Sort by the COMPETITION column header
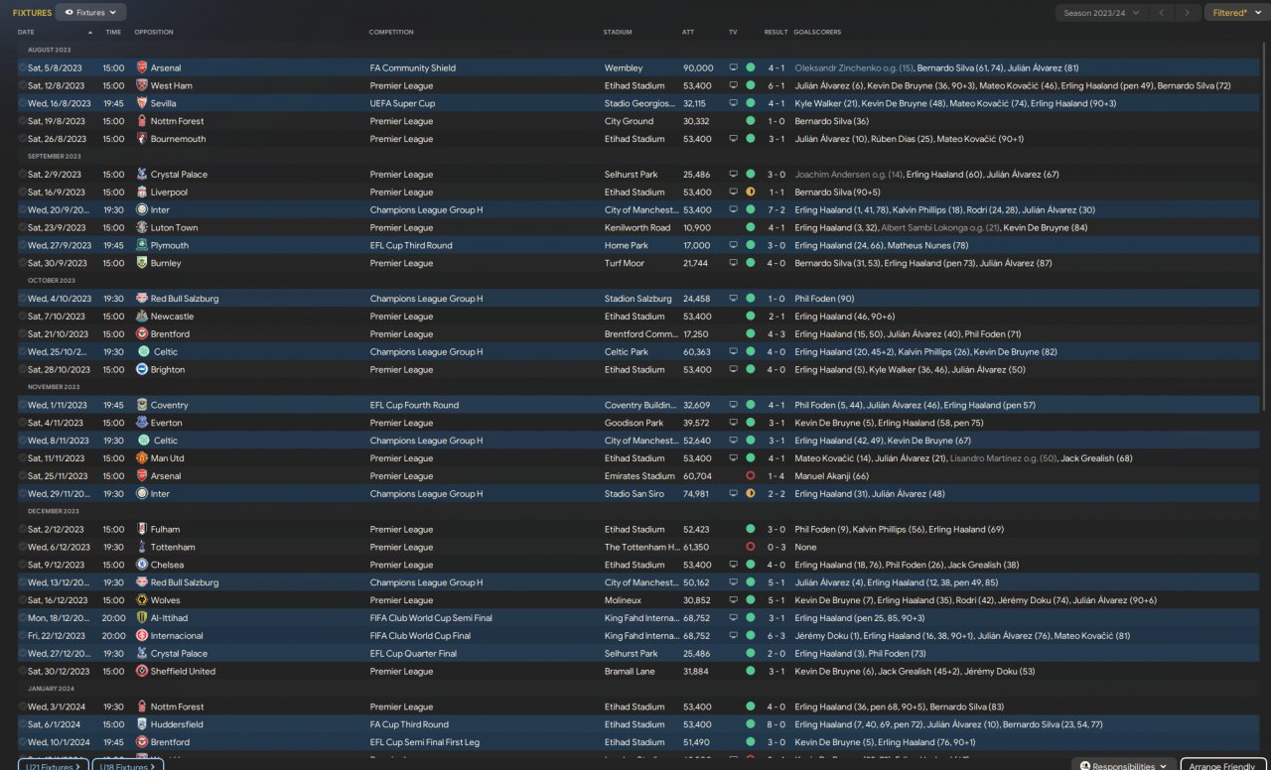 click(391, 32)
